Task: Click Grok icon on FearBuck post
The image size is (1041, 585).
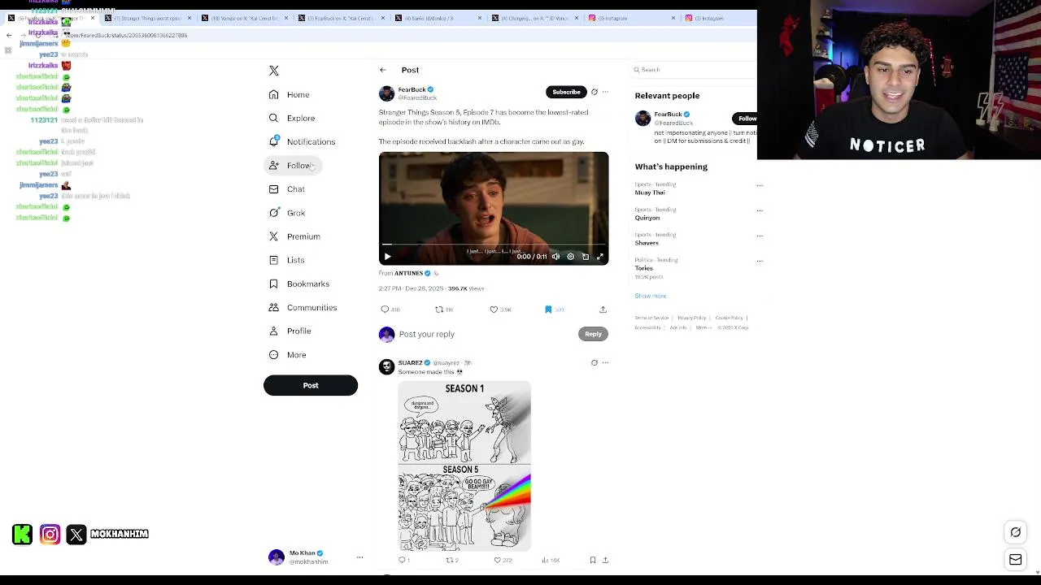Action: pyautogui.click(x=594, y=92)
